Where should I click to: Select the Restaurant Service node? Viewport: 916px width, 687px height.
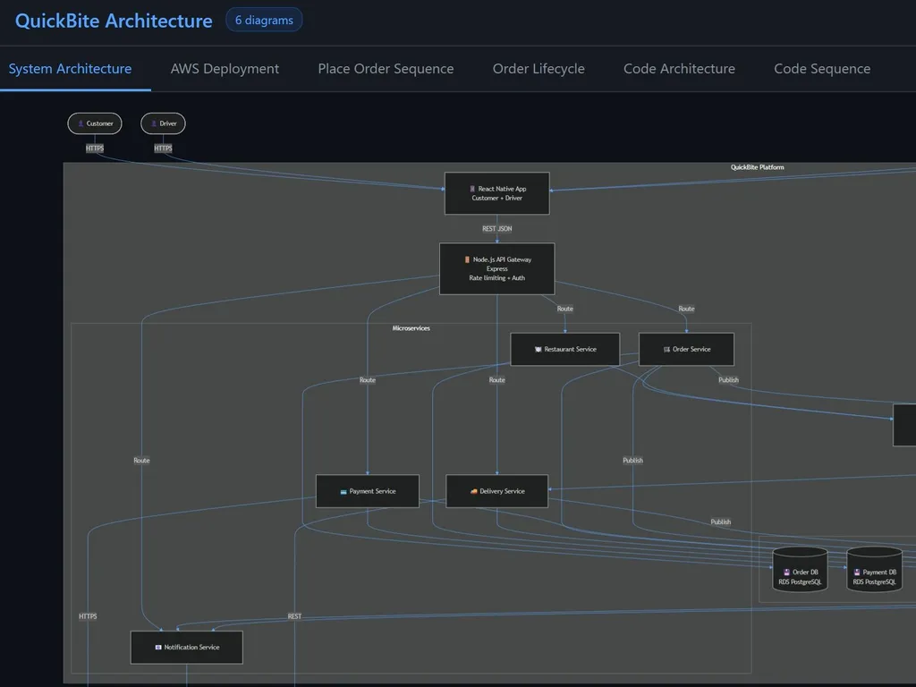click(x=565, y=350)
